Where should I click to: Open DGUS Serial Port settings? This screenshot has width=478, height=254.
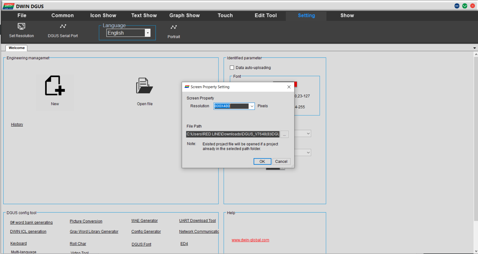point(63,26)
